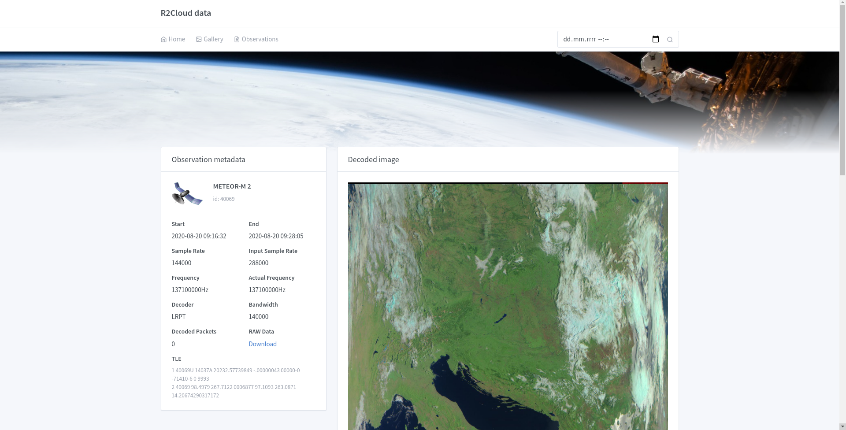Click the Actual Frequency value 137100000Hz

tap(267, 290)
